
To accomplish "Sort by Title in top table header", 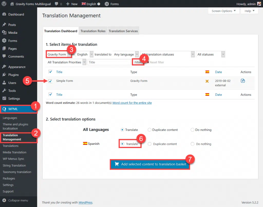I will (59, 72).
